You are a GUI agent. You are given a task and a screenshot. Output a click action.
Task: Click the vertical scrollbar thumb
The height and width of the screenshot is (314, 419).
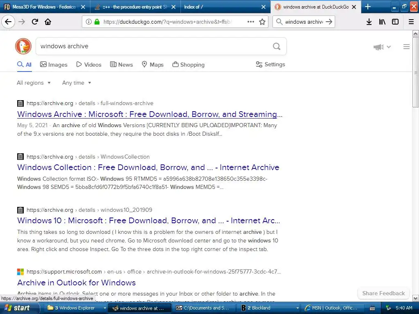(x=416, y=72)
